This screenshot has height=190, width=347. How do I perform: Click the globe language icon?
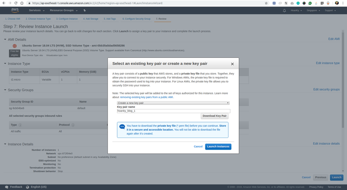pyautogui.click(x=27, y=187)
